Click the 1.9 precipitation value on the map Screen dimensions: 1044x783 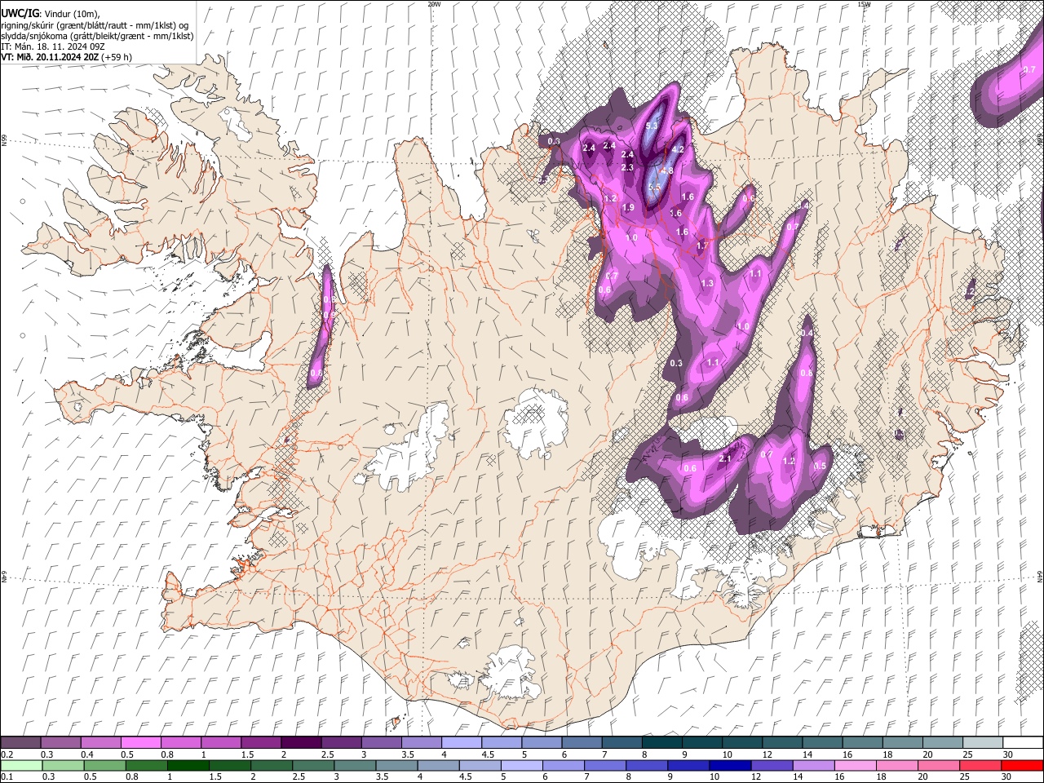point(628,208)
